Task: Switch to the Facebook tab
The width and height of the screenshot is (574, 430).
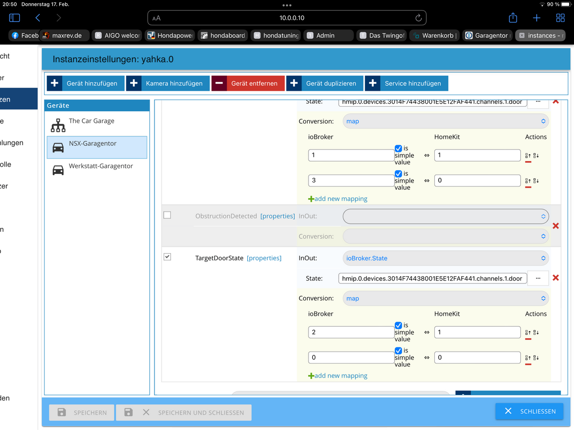Action: [x=24, y=35]
